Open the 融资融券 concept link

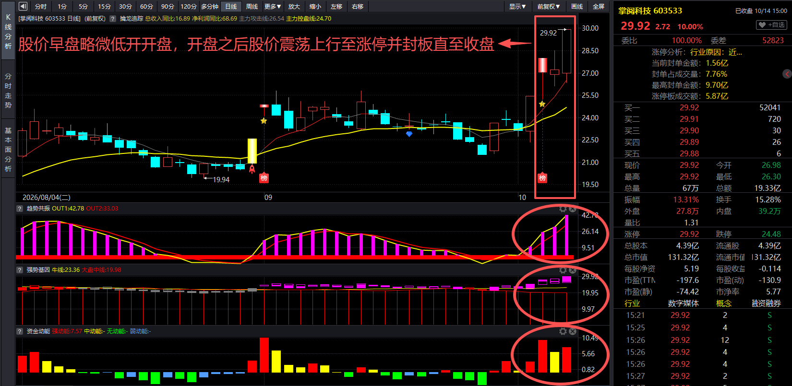pos(766,303)
